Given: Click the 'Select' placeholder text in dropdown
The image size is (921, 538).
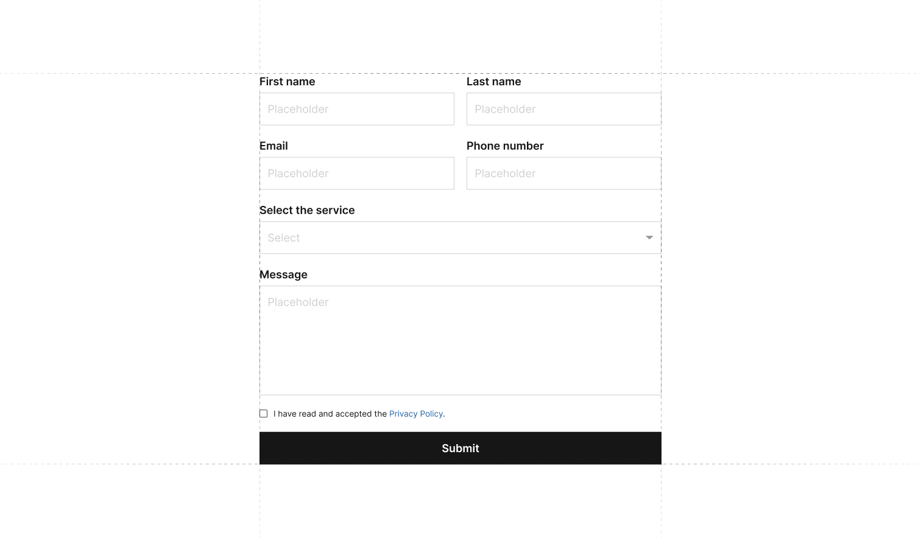Looking at the screenshot, I should tap(284, 238).
